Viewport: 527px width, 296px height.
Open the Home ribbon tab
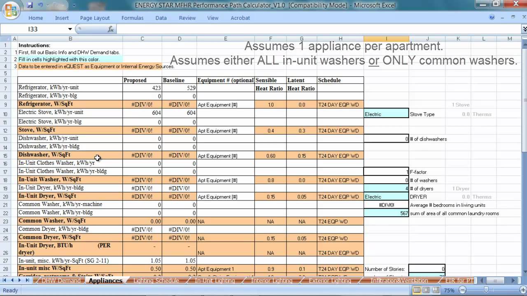pyautogui.click(x=36, y=18)
